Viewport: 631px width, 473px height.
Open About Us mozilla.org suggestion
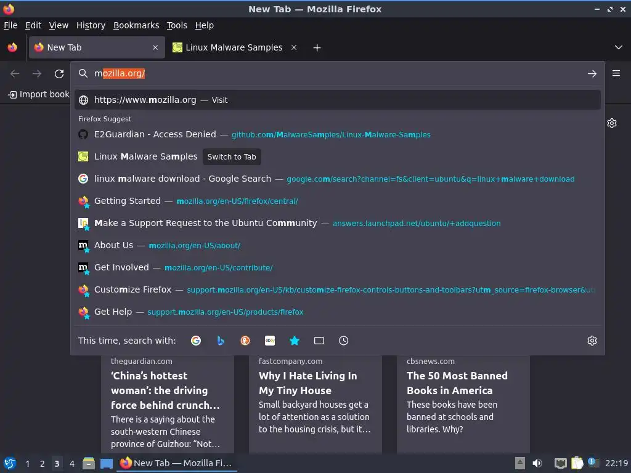[x=337, y=245]
